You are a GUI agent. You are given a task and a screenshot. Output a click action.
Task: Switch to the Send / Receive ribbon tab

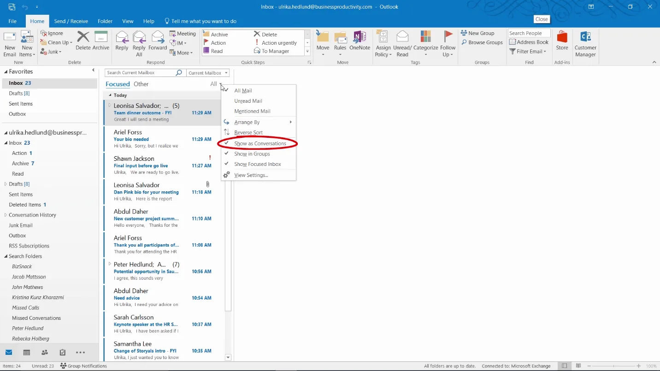click(x=71, y=21)
